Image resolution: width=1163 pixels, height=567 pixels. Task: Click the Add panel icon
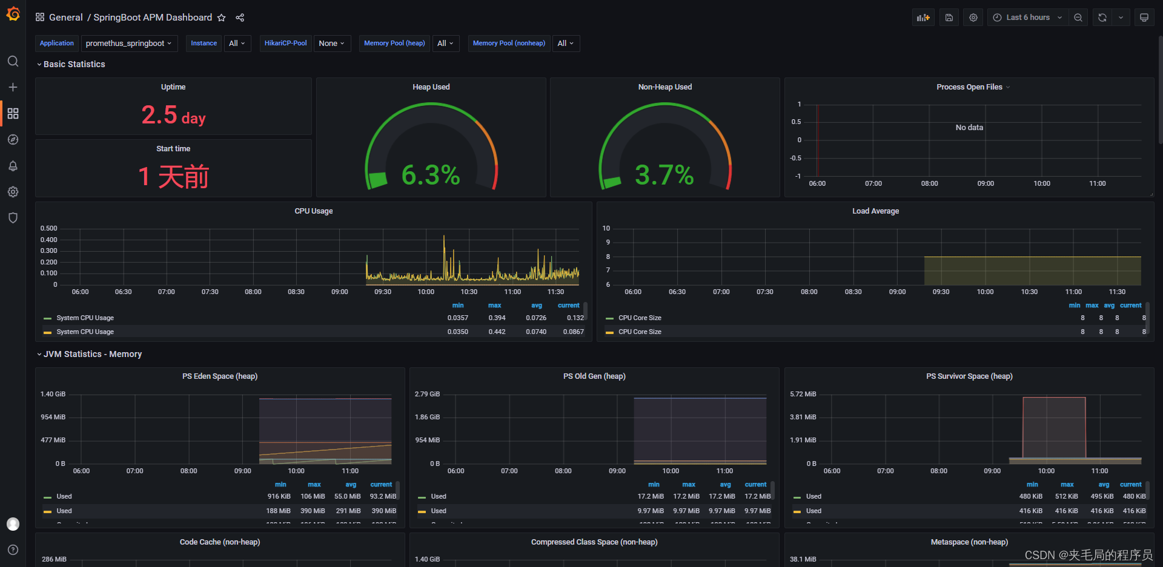coord(923,18)
